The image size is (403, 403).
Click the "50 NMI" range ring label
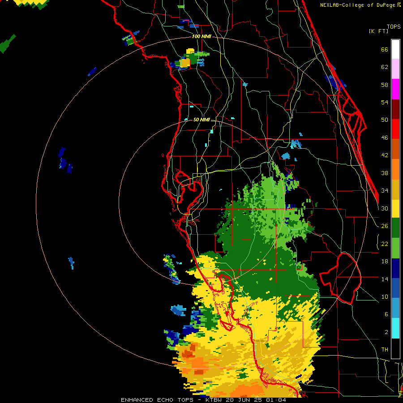coord(201,120)
